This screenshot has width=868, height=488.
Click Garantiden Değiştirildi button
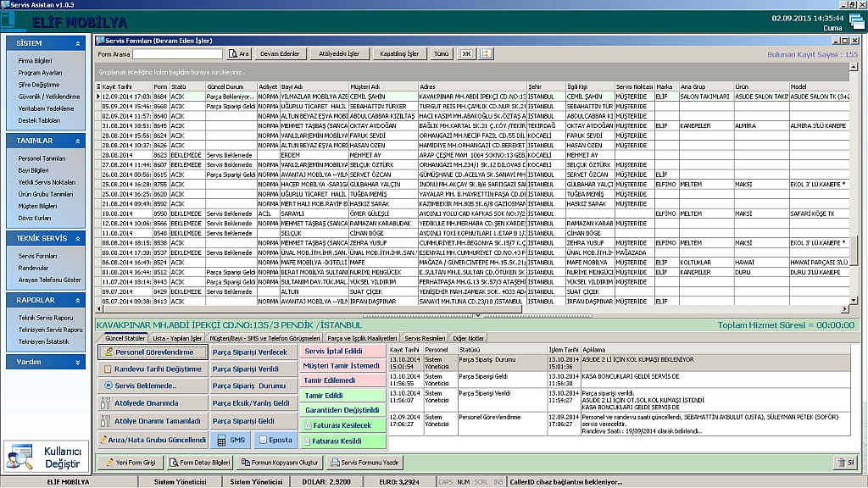pos(343,410)
